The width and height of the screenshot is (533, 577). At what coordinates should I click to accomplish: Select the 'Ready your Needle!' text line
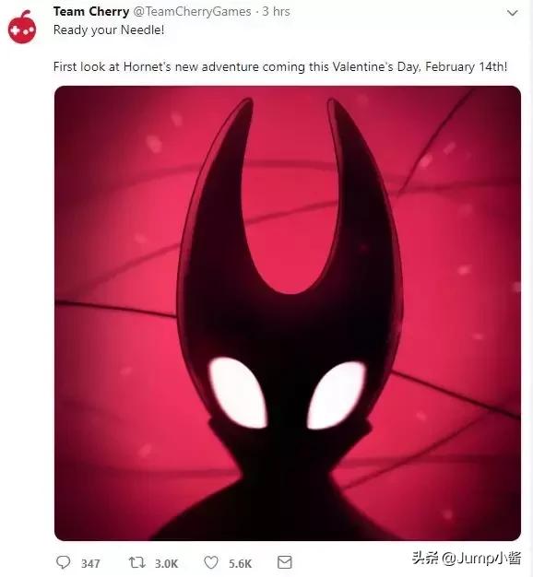click(109, 29)
